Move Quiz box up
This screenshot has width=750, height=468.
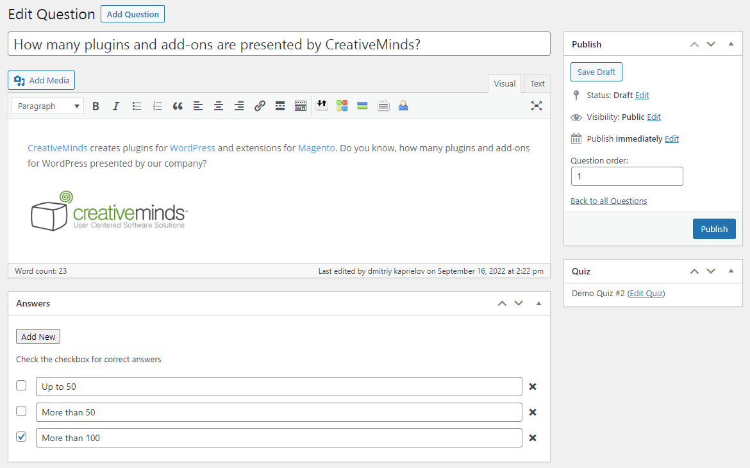point(694,271)
